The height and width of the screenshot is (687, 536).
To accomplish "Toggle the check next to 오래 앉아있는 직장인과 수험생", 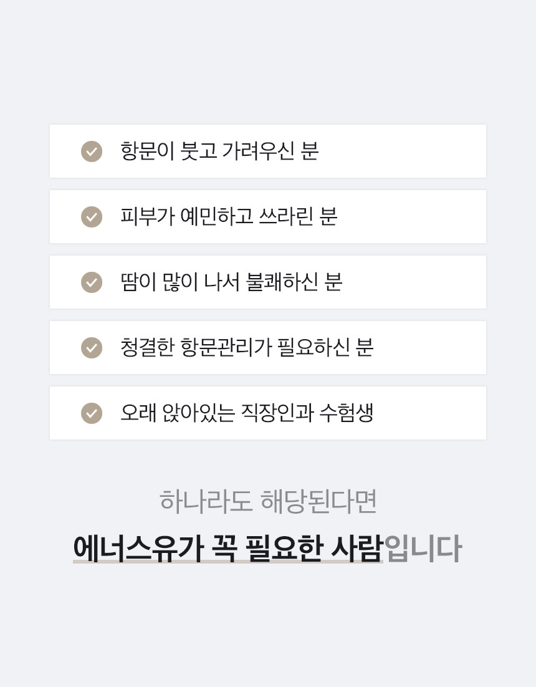I will [x=92, y=413].
